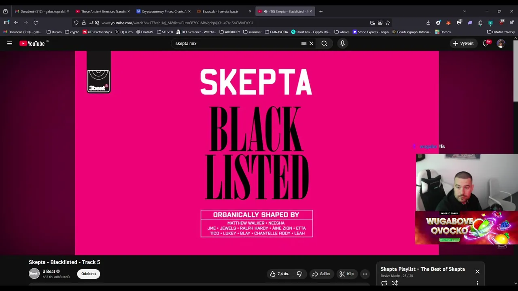Open the stream bookmarks folder

pyautogui.click(x=54, y=32)
